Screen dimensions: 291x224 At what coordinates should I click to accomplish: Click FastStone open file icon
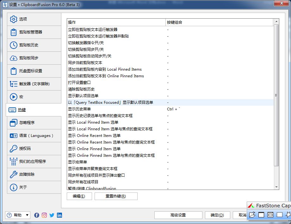pos(252,215)
